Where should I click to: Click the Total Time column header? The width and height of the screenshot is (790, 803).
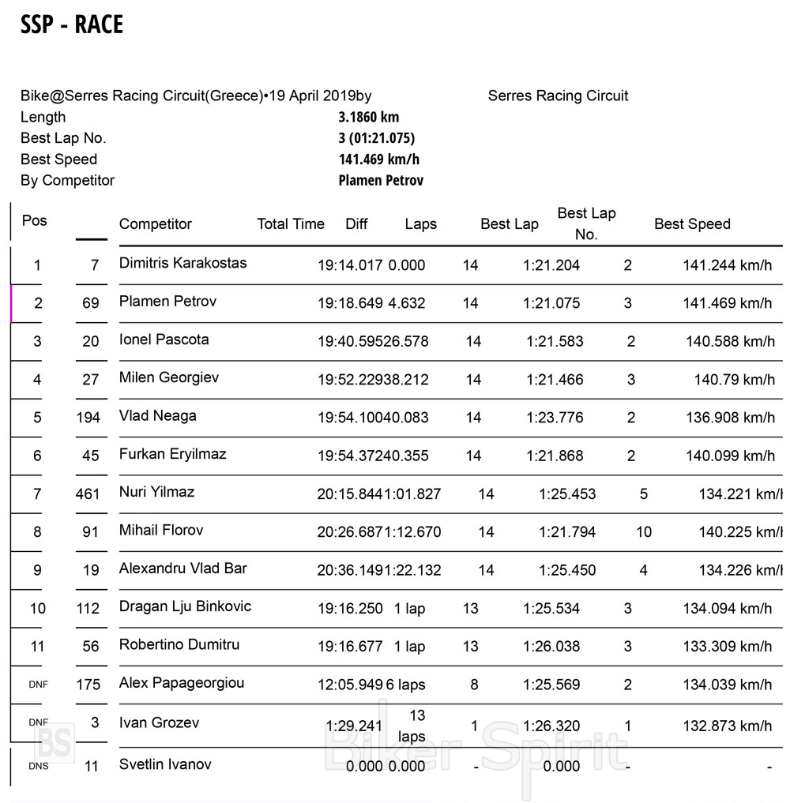click(291, 223)
